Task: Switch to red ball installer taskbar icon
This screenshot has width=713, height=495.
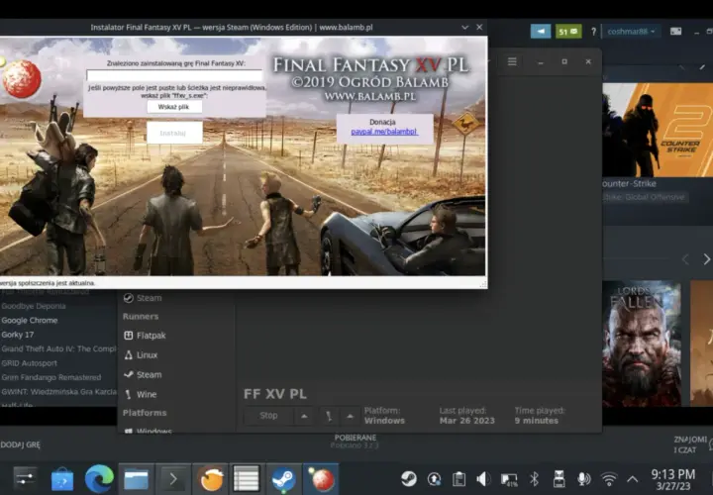Action: coord(321,478)
